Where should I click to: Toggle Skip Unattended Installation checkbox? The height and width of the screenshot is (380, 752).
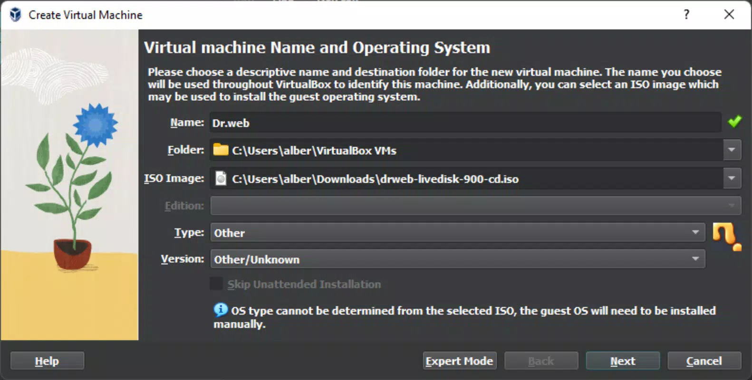216,284
